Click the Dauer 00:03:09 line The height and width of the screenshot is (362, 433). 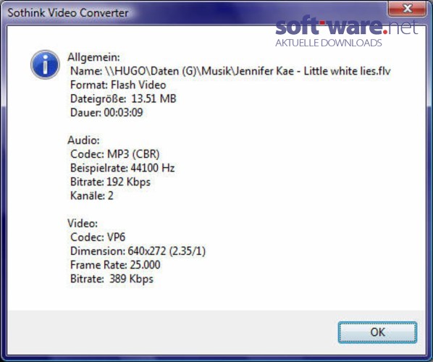(x=106, y=112)
